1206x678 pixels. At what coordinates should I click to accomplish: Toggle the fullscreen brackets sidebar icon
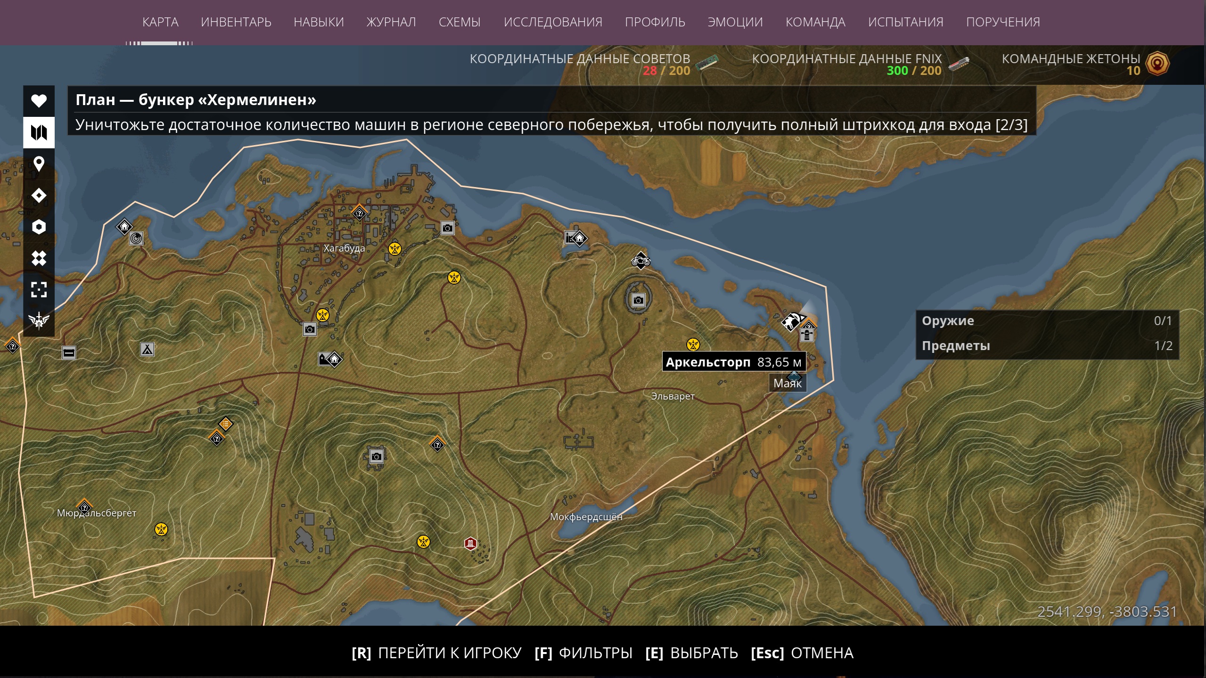pos(39,289)
